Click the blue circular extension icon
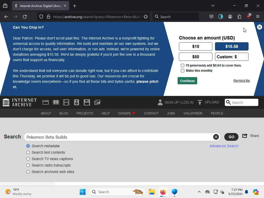This screenshot has height=198, width=264. (x=221, y=16)
